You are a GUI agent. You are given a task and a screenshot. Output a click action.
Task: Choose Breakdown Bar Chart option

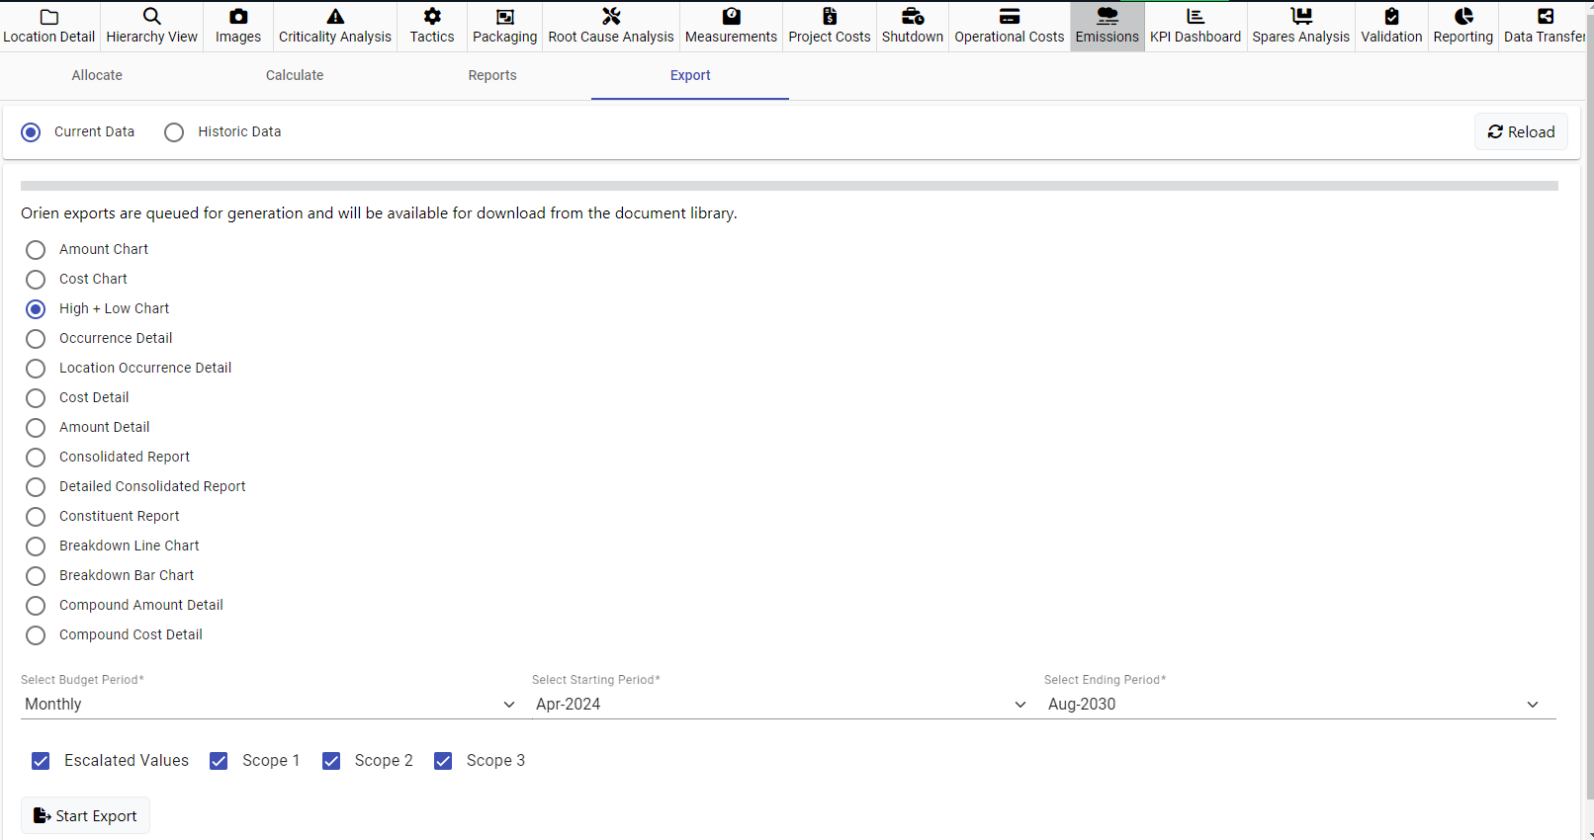pyautogui.click(x=36, y=576)
